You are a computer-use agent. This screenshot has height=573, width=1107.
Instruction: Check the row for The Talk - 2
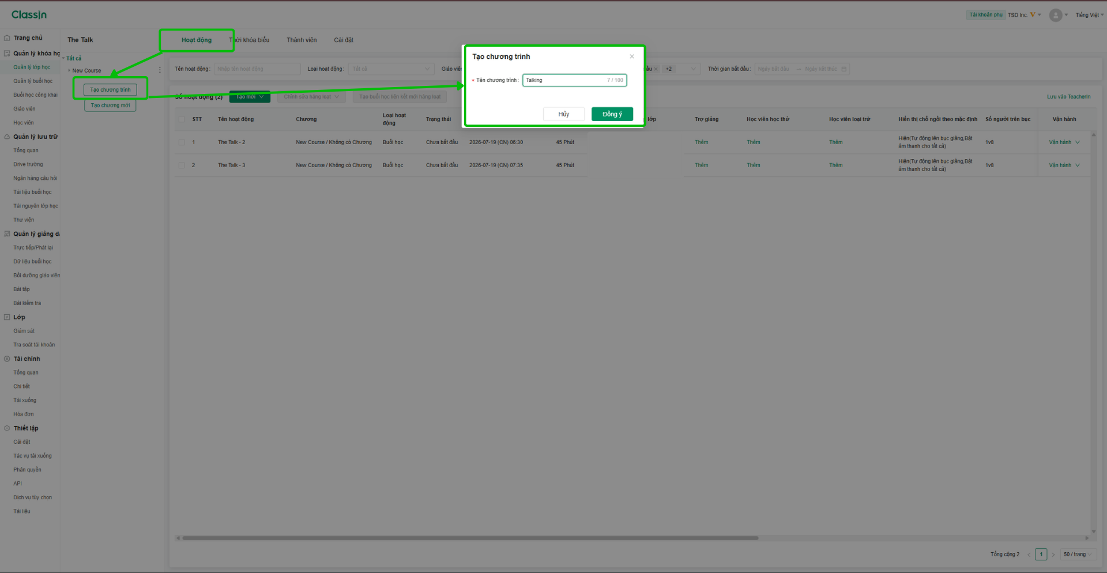[182, 142]
